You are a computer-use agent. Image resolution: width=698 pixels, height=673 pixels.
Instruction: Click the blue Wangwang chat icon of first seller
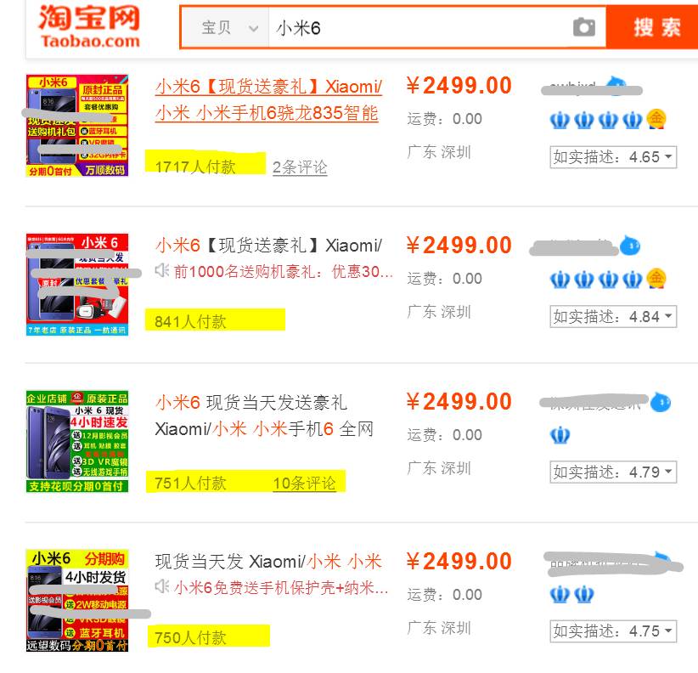[617, 85]
